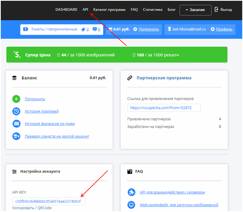Click the referral link input field
This screenshot has height=212, width=243.
pyautogui.click(x=164, y=108)
